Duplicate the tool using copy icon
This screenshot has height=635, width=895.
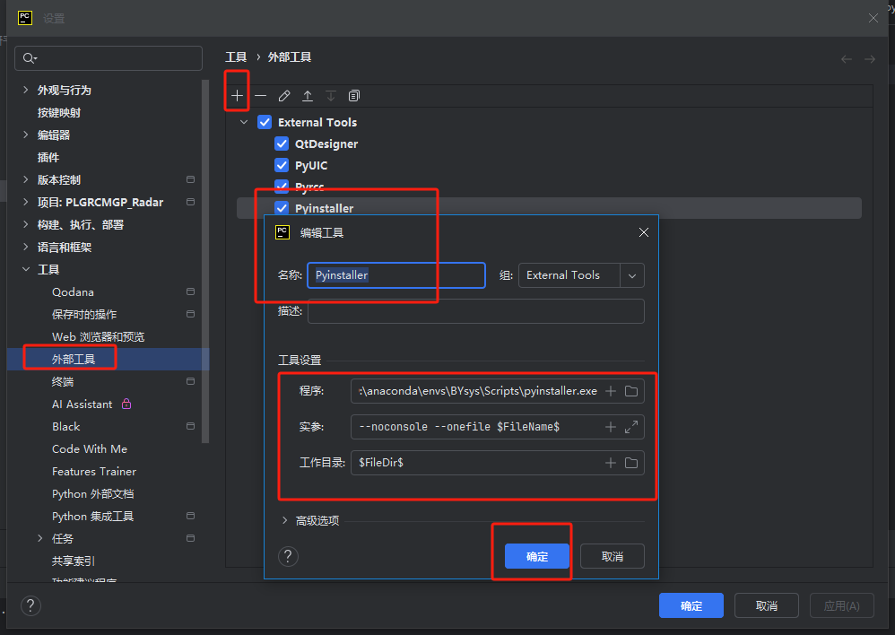[x=353, y=95]
